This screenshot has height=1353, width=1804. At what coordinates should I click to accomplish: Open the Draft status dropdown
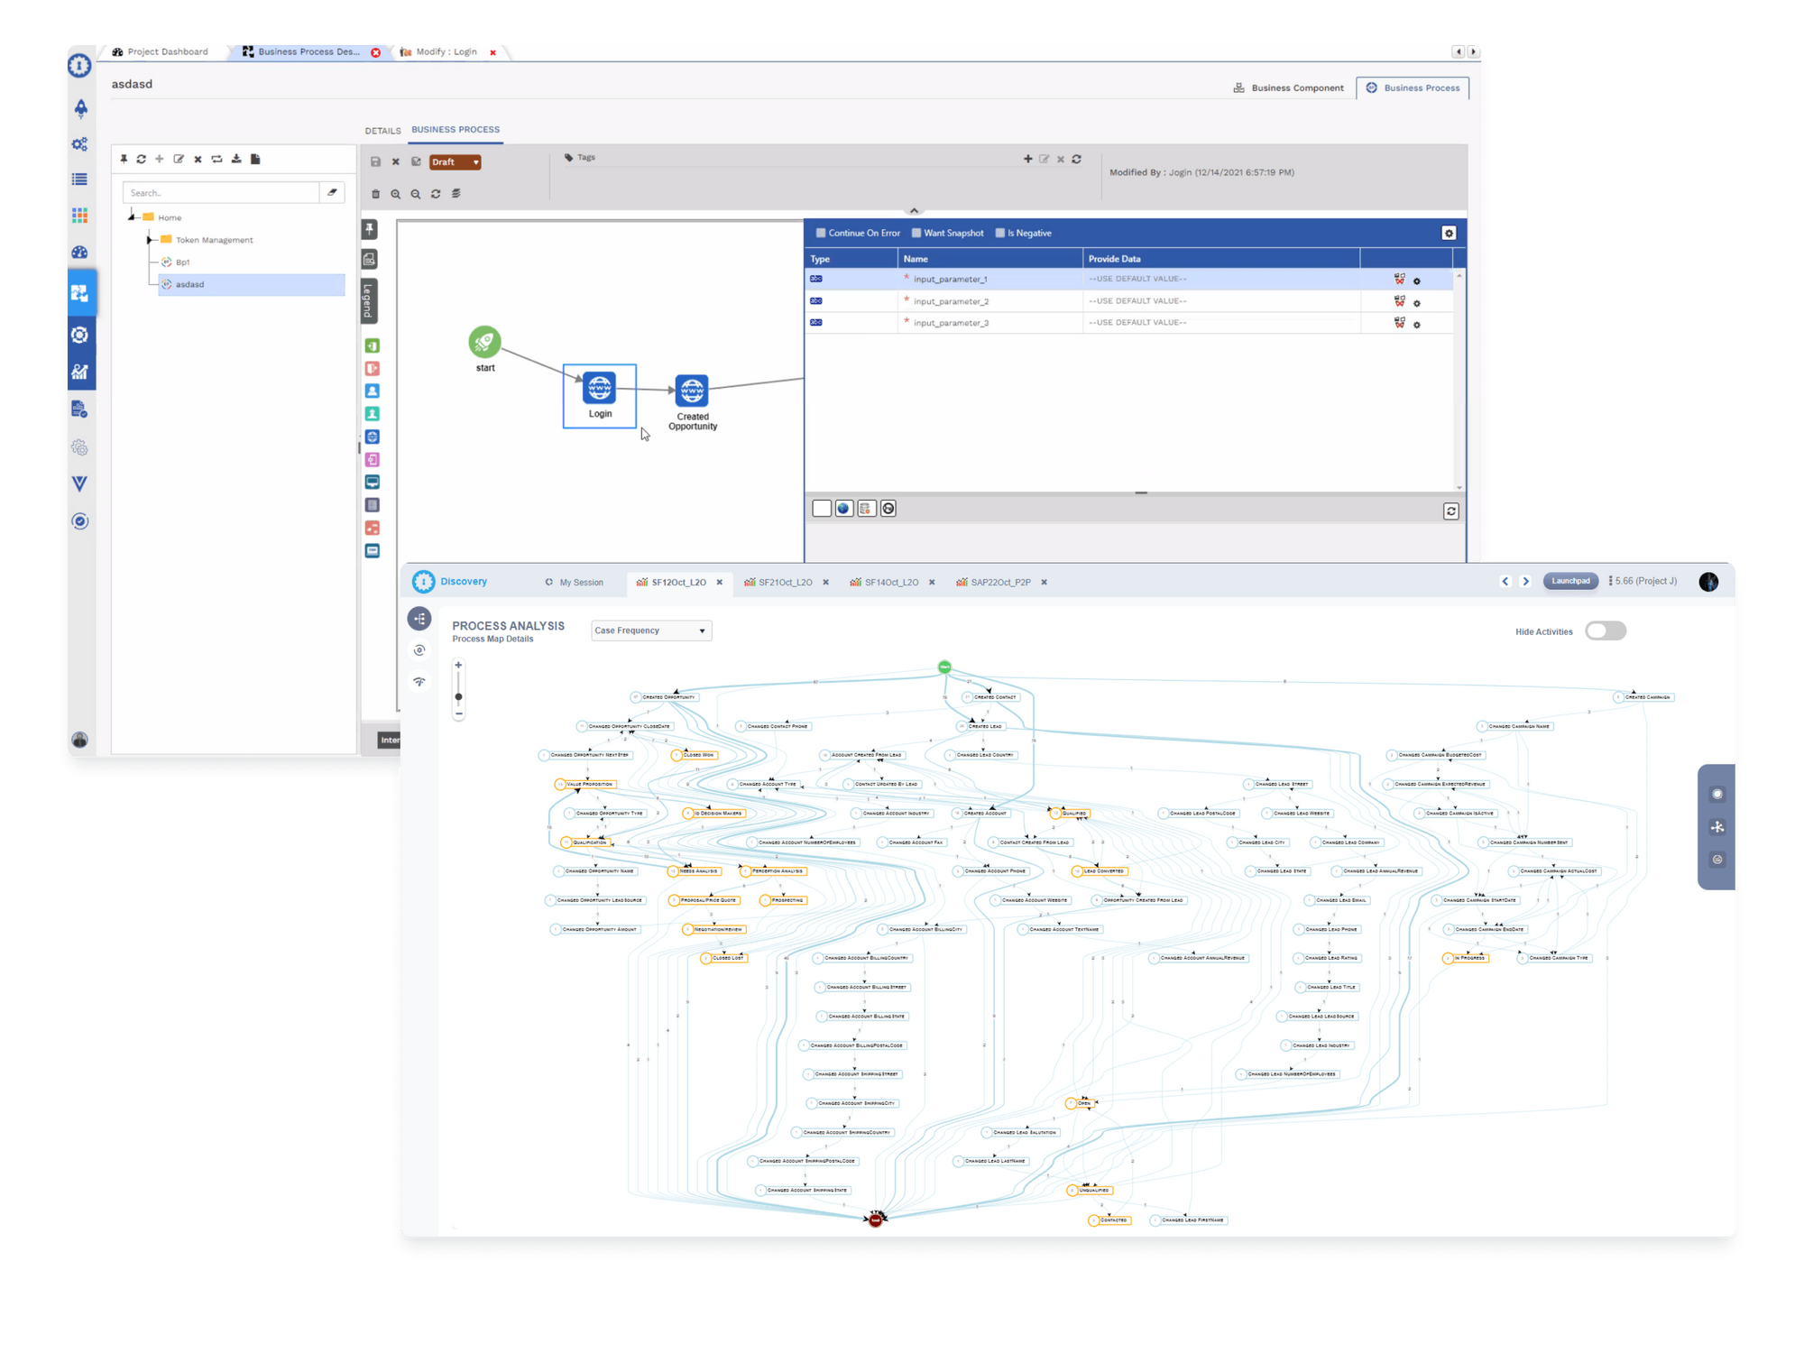click(455, 161)
